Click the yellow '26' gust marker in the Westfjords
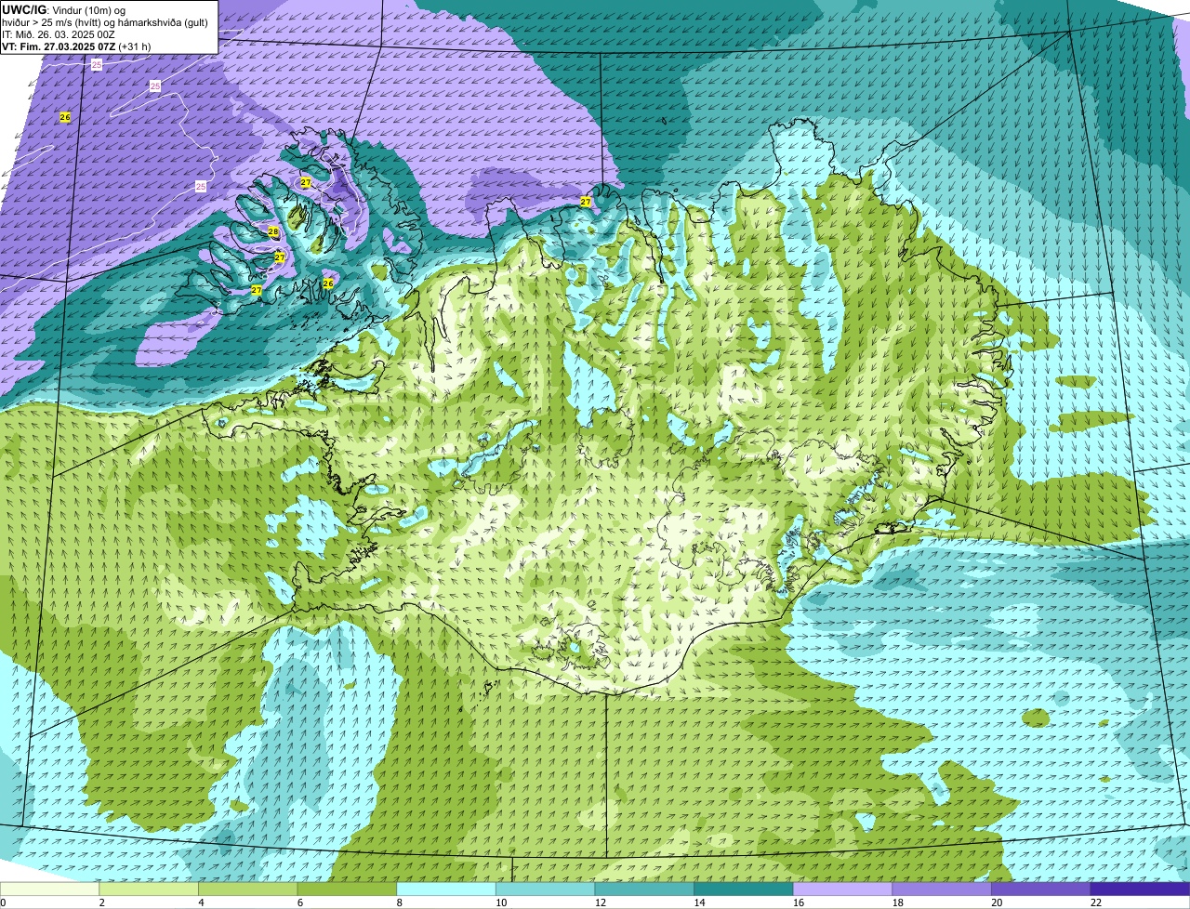 point(327,283)
